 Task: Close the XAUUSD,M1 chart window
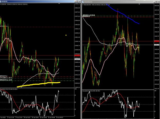click(x=158, y=2)
